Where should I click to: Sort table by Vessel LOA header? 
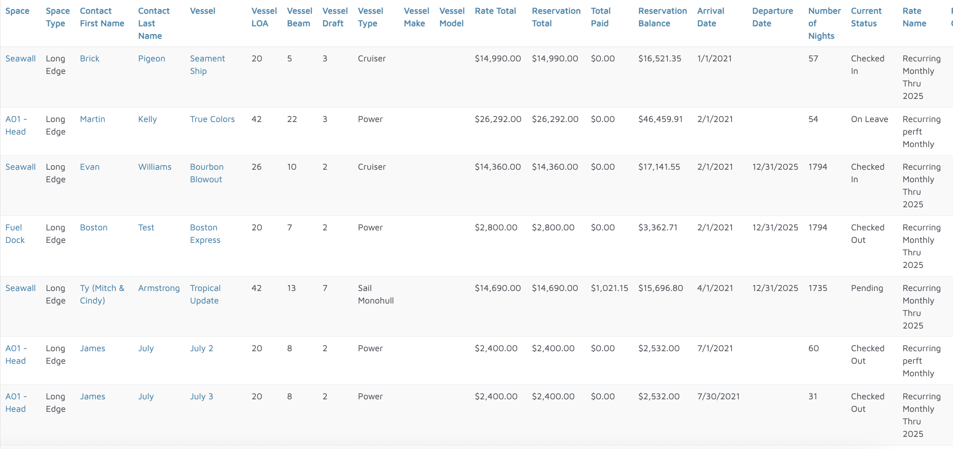pos(264,17)
